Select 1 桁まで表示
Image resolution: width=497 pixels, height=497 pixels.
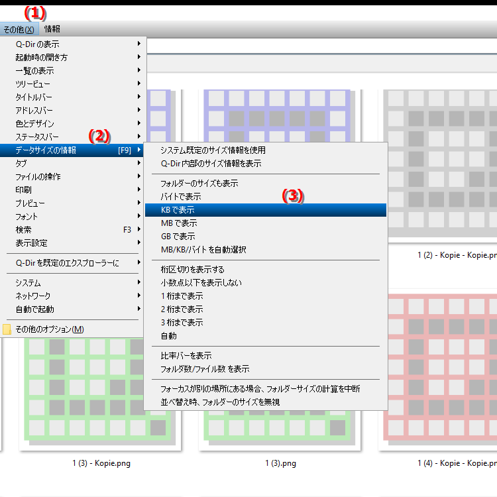266,296
